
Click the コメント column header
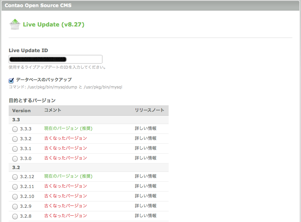[x=53, y=110]
